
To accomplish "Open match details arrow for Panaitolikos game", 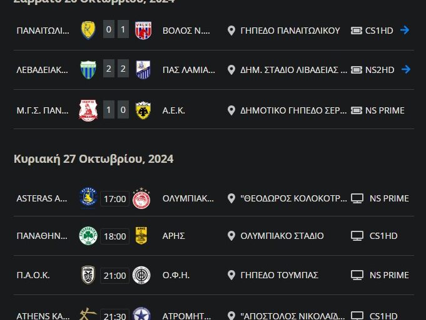I will (x=405, y=30).
